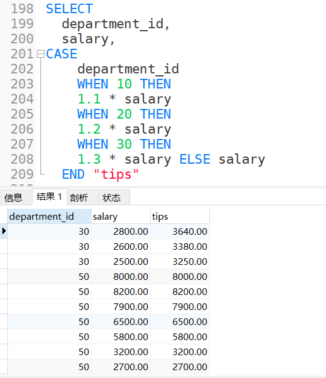Click the tips column header

click(x=180, y=217)
